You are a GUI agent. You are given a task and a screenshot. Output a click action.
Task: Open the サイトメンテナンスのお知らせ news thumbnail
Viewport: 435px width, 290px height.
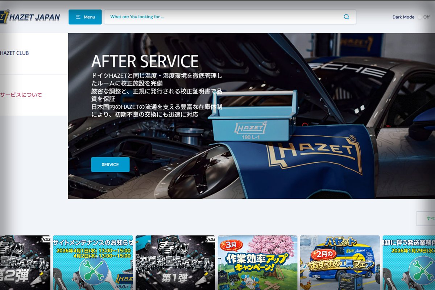pyautogui.click(x=93, y=263)
